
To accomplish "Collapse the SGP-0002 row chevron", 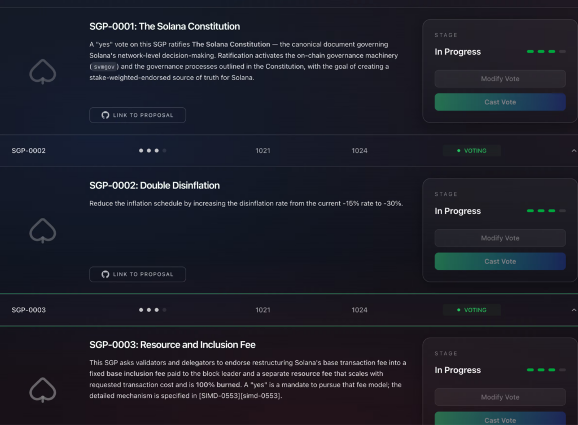I will (573, 150).
